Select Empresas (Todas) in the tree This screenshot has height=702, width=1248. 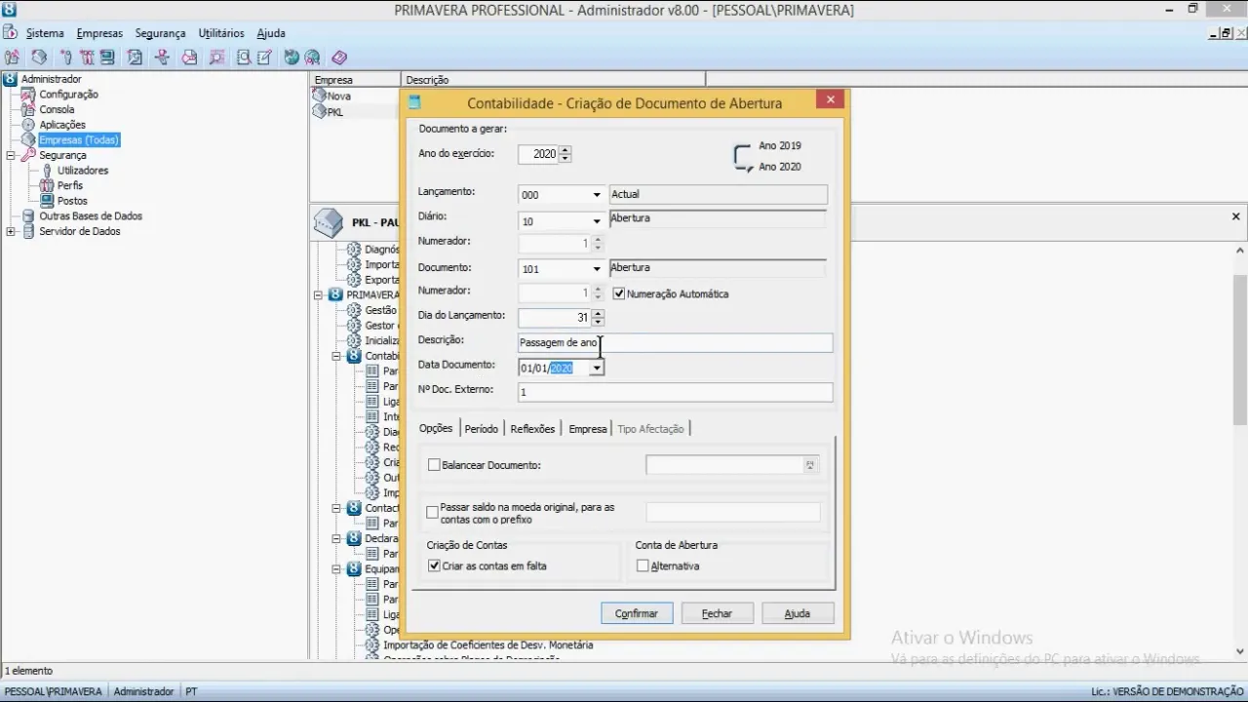pos(79,140)
